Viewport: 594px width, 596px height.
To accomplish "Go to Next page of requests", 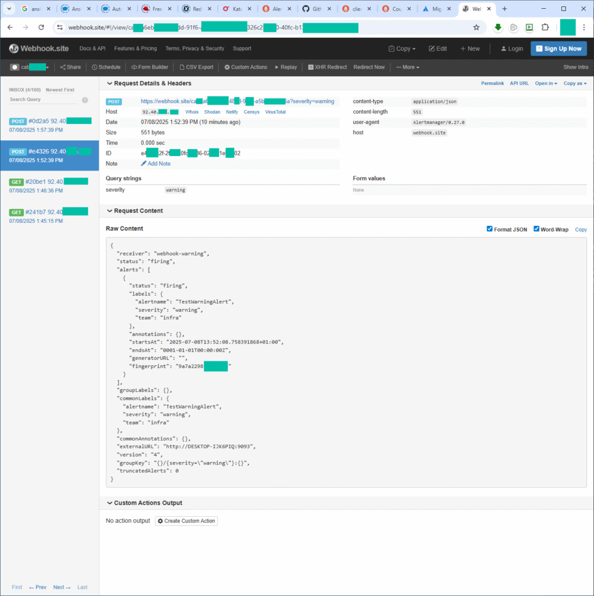I will [62, 588].
